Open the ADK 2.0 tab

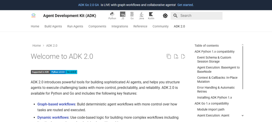point(179,26)
